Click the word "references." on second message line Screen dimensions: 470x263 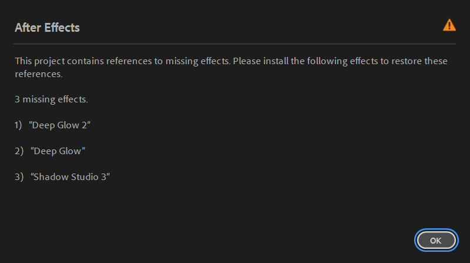[39, 75]
